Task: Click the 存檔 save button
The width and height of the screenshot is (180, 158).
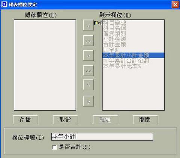Action: click(x=25, y=120)
